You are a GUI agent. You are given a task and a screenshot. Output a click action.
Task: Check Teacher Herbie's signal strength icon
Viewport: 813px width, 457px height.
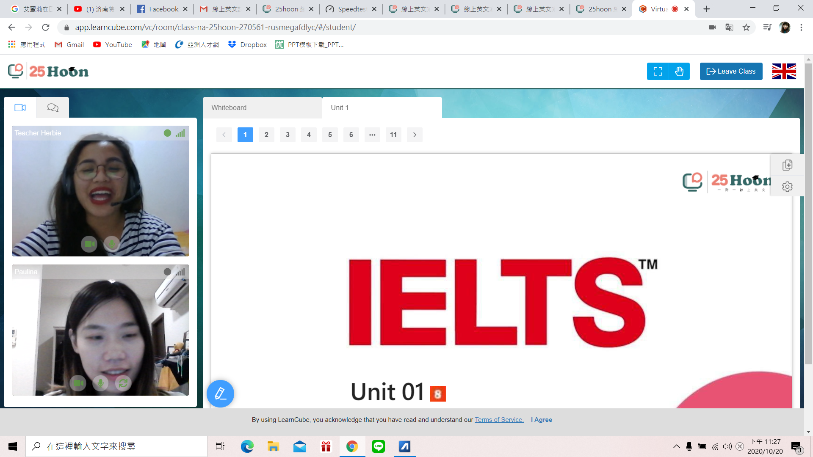click(180, 133)
